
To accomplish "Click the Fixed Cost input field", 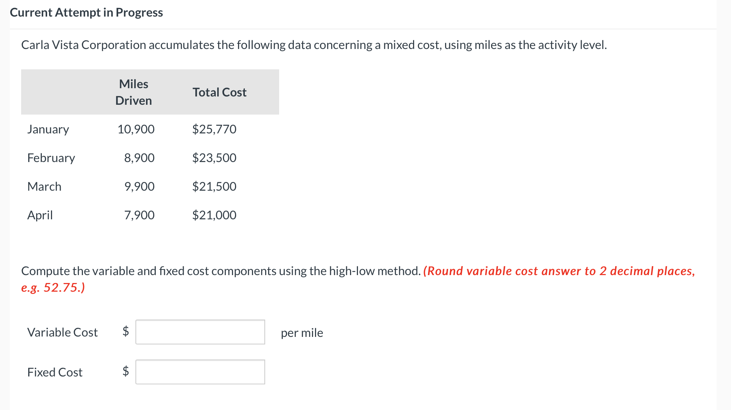I will pos(200,372).
